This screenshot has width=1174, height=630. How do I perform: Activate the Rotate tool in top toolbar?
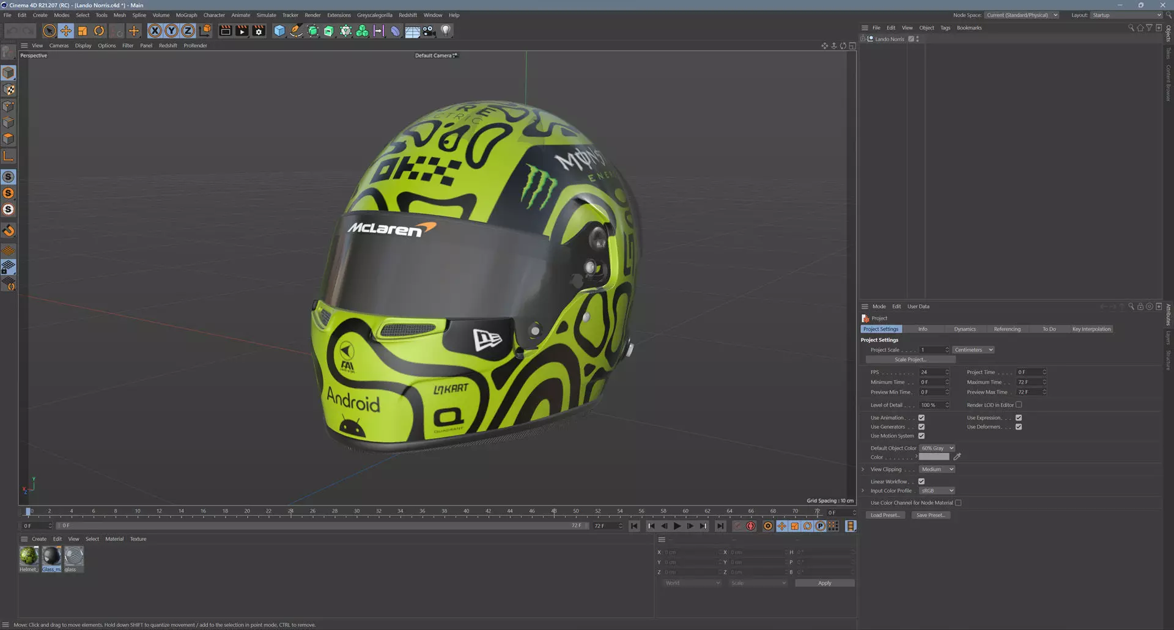[x=99, y=31]
